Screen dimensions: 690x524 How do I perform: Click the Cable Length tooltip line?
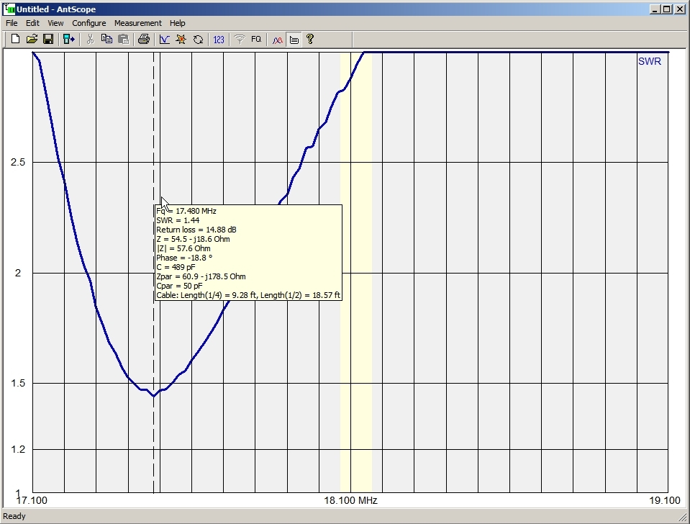click(248, 295)
